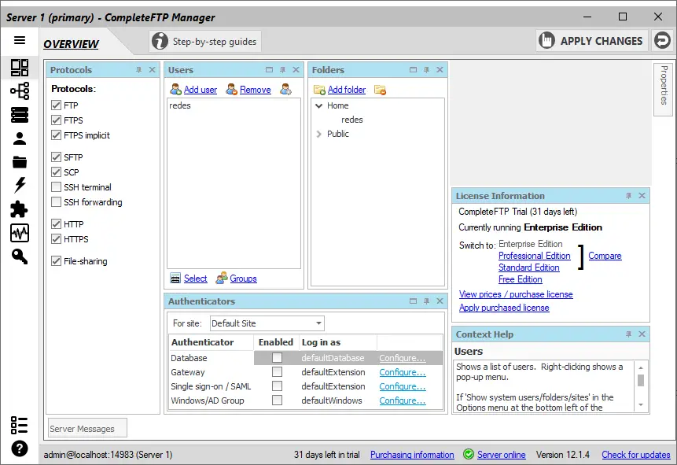Pin the License Information panel

629,196
